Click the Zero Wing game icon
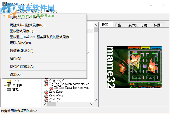The width and height of the screenshot is (170, 114). [x=46, y=96]
